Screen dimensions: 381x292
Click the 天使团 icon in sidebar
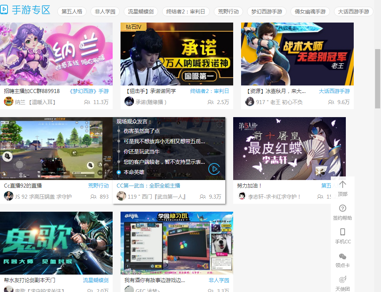click(343, 279)
